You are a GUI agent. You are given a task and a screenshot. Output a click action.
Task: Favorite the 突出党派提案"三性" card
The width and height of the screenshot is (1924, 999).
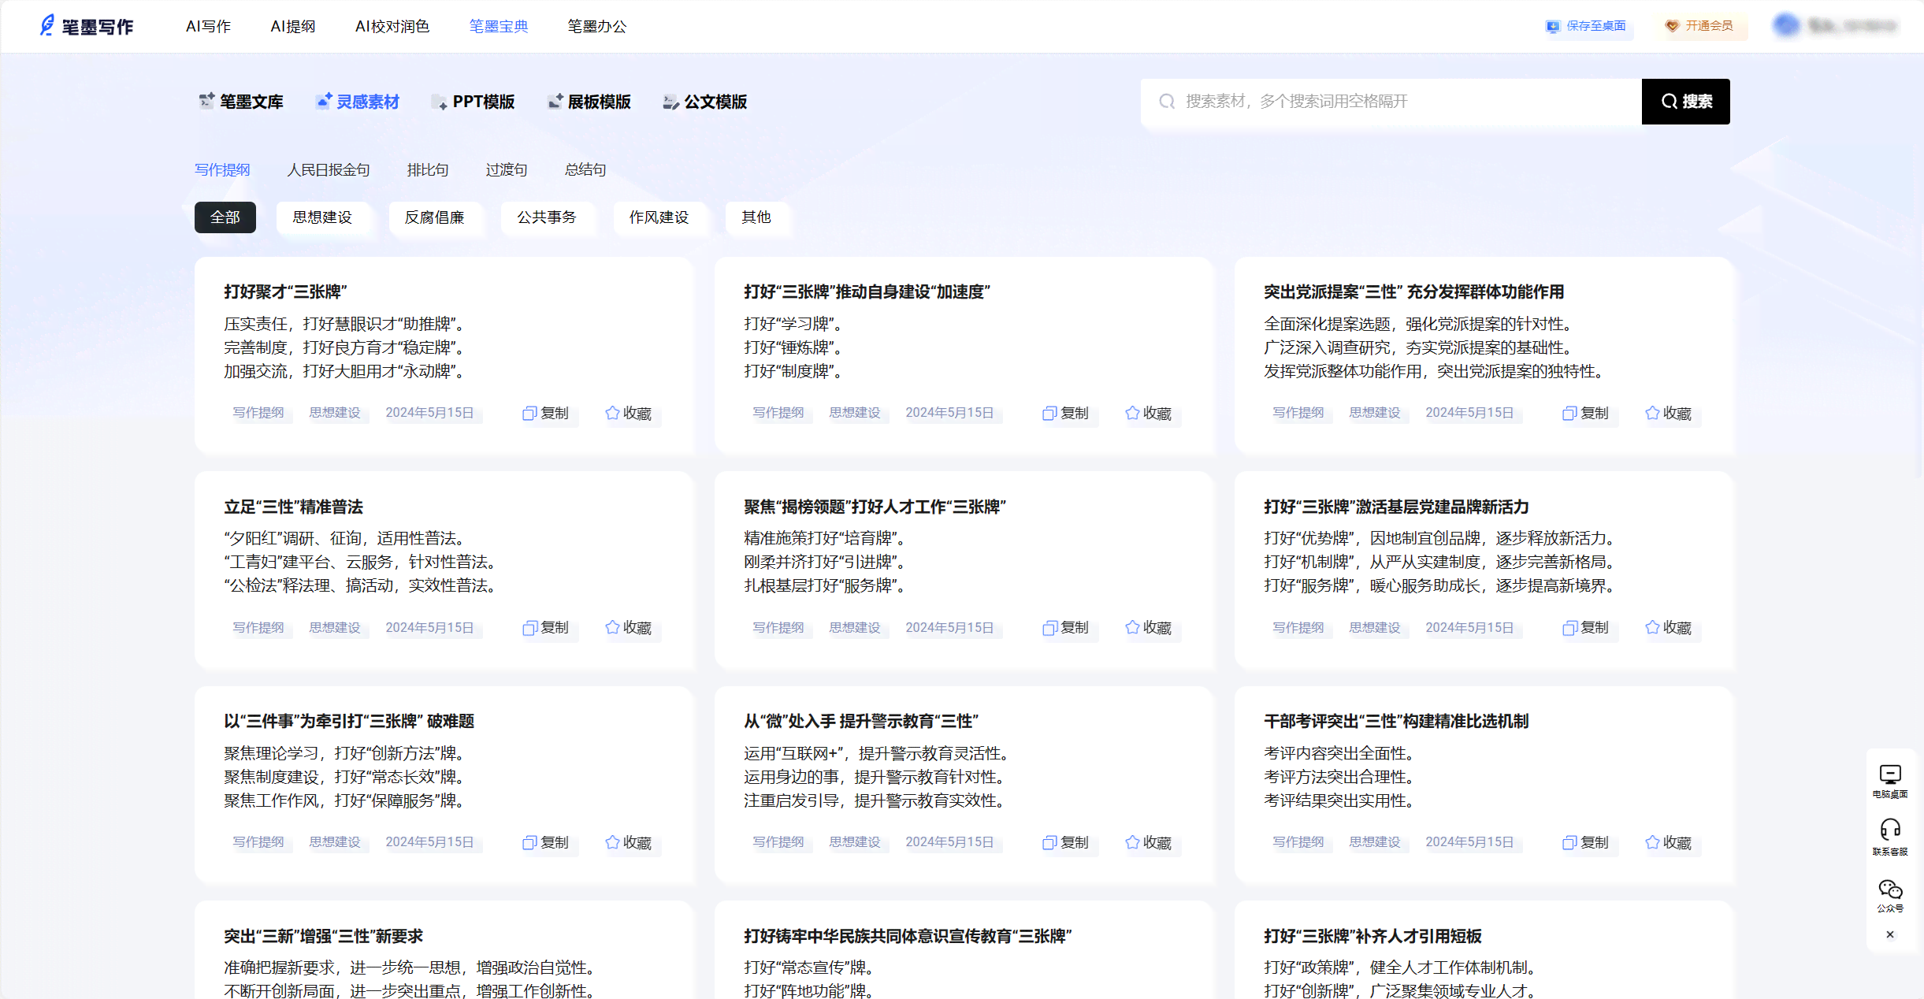click(x=1669, y=413)
